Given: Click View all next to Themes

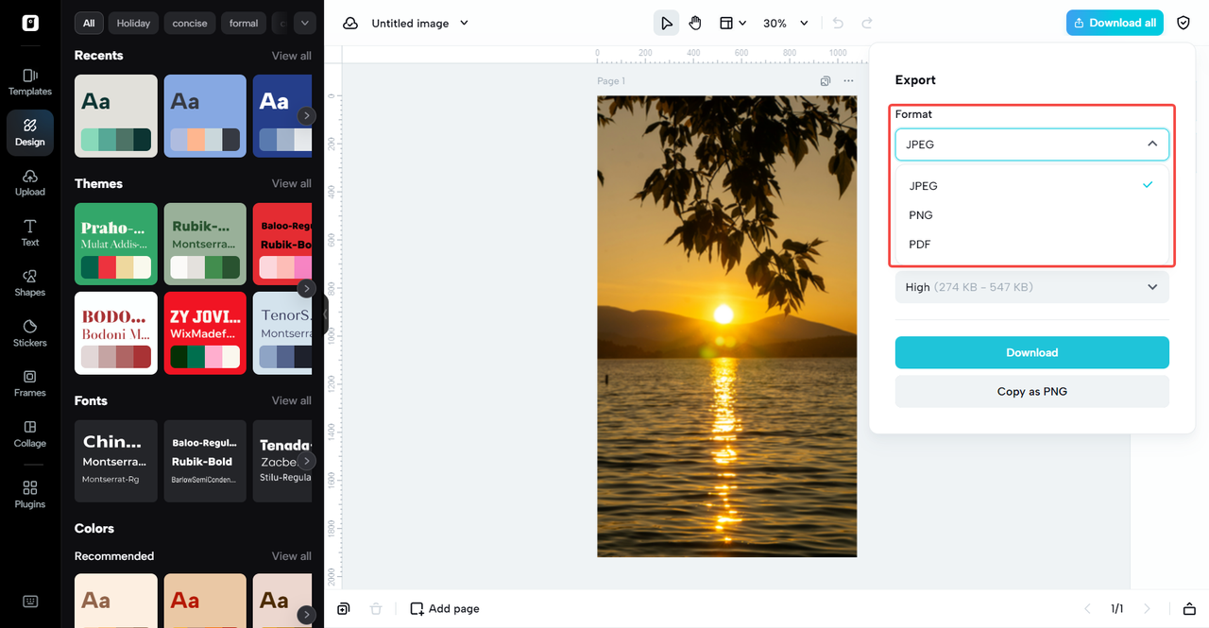Looking at the screenshot, I should [291, 183].
